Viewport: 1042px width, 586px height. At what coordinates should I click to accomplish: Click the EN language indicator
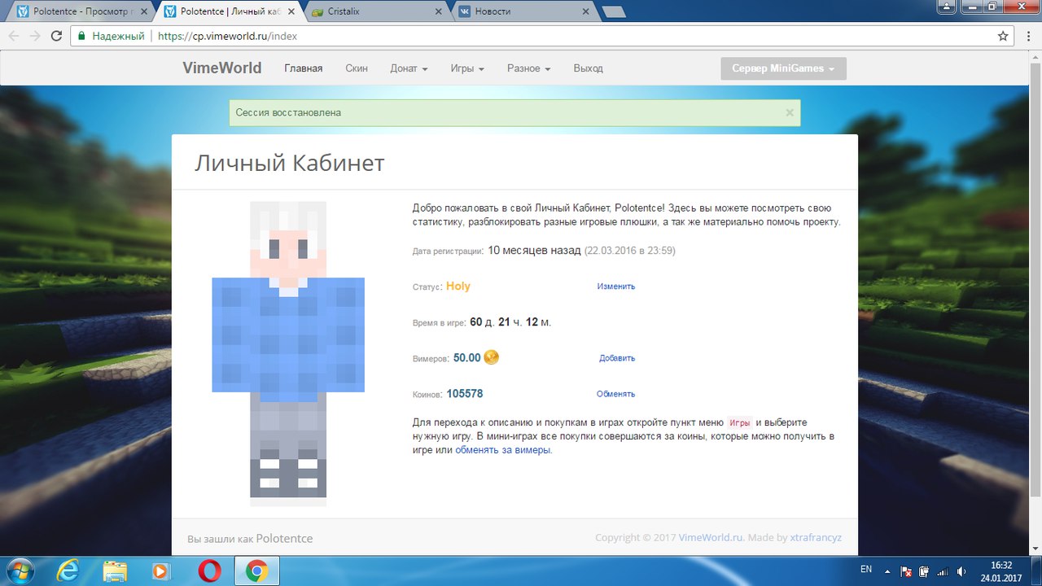pyautogui.click(x=866, y=569)
